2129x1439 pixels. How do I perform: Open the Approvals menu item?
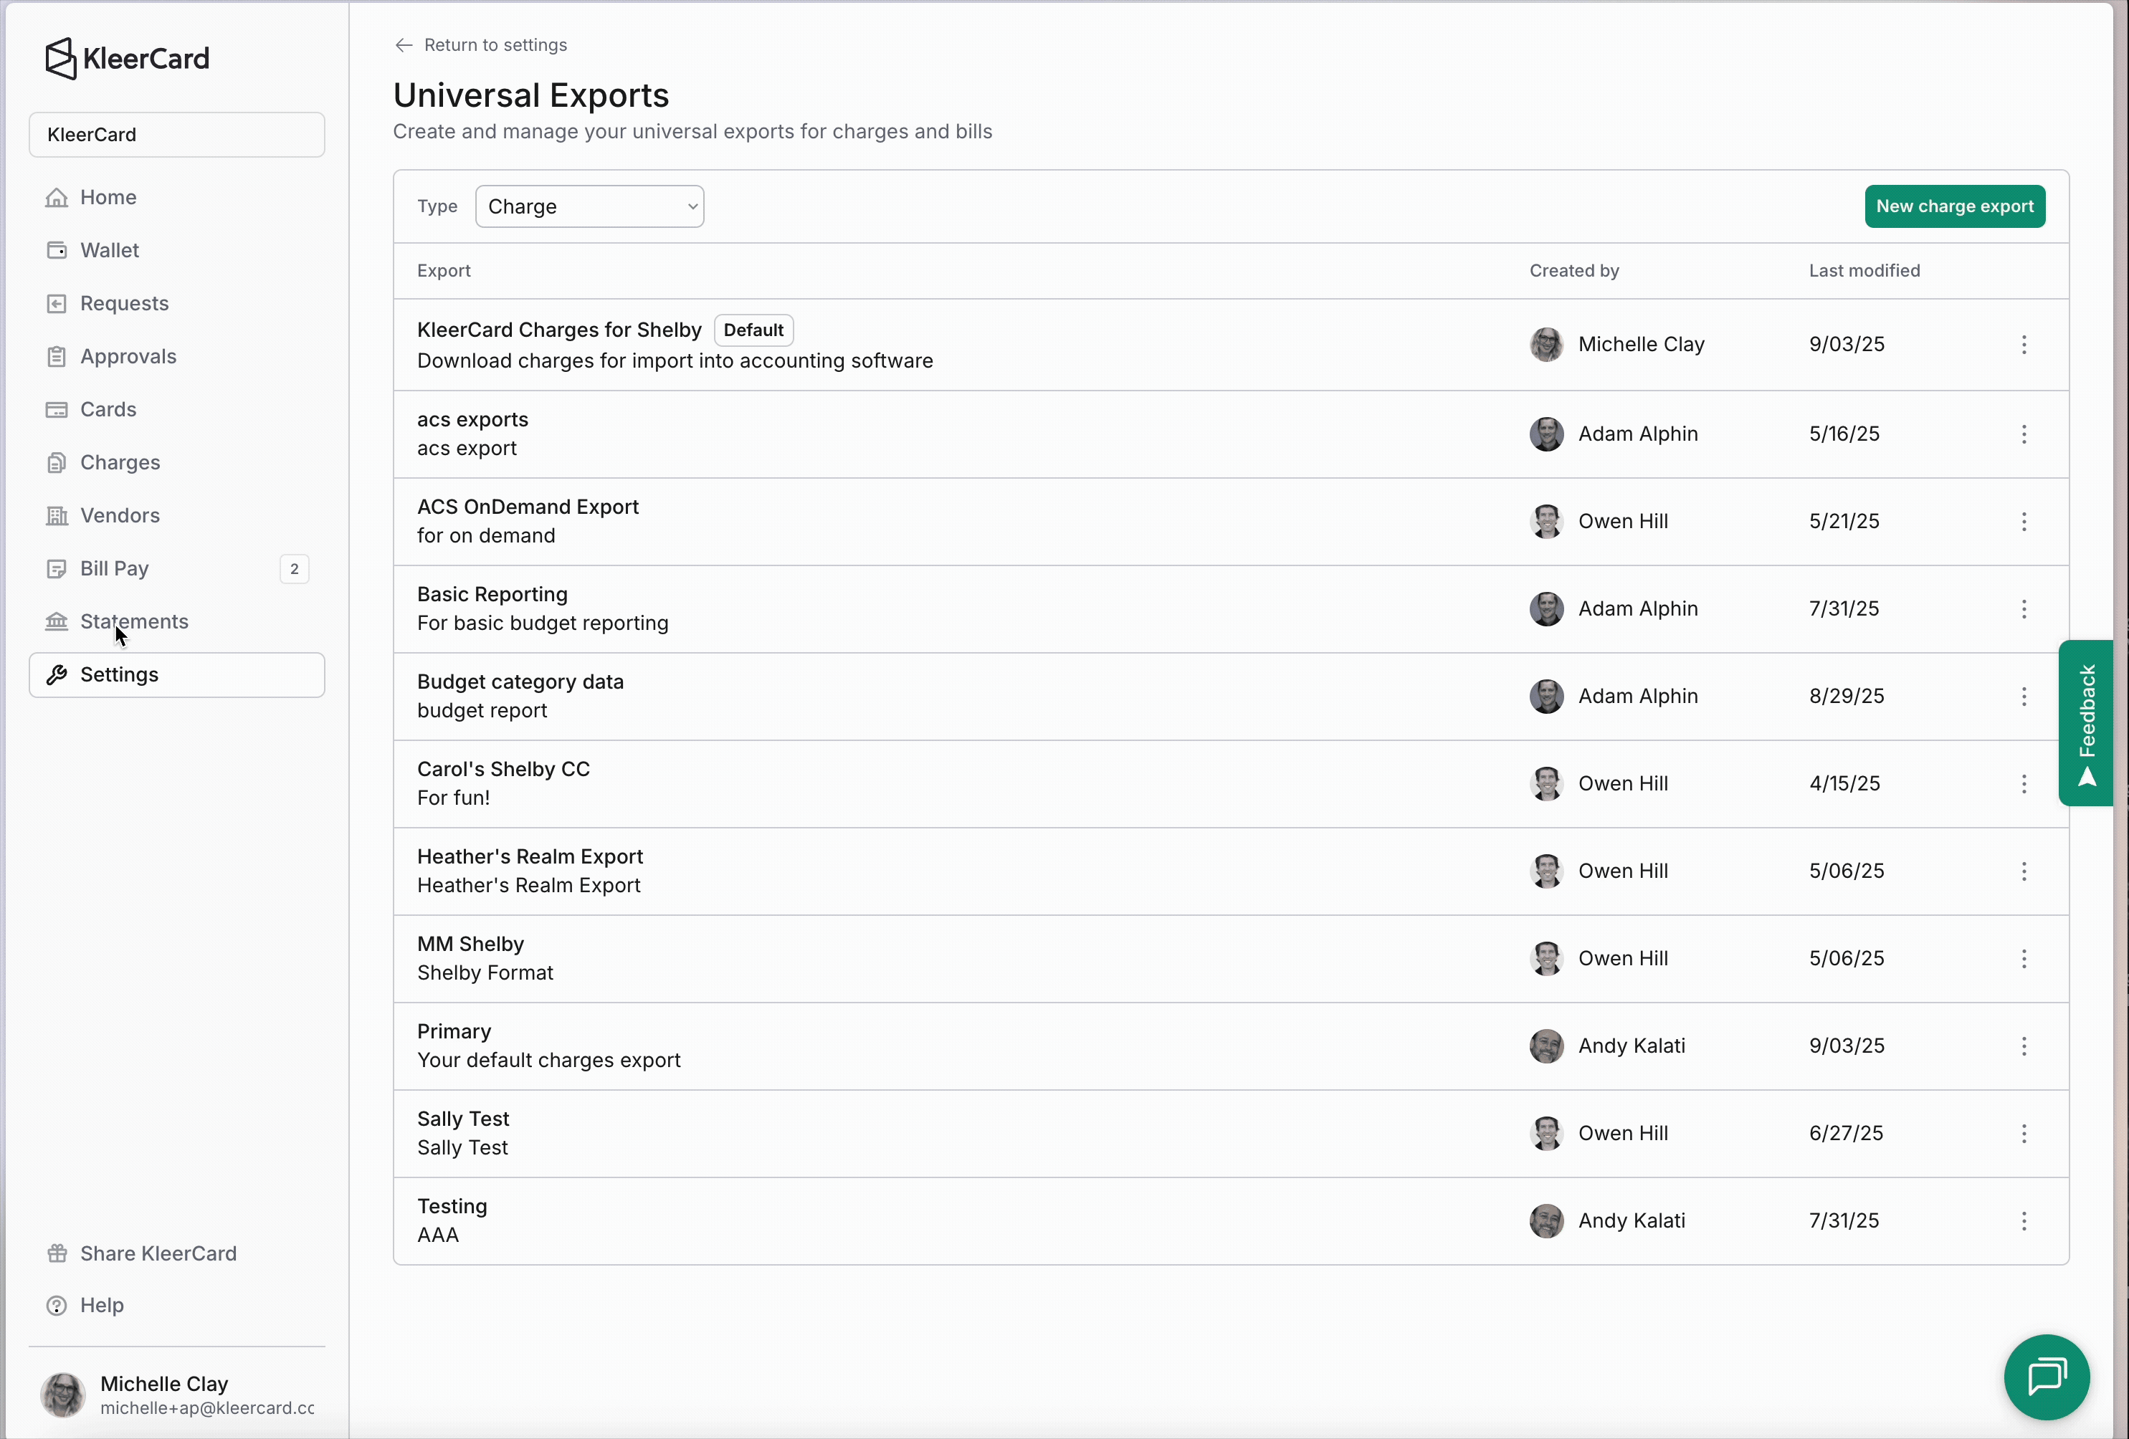point(128,356)
